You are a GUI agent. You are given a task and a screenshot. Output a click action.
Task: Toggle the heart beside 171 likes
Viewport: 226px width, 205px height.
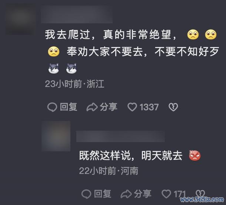(x=166, y=194)
